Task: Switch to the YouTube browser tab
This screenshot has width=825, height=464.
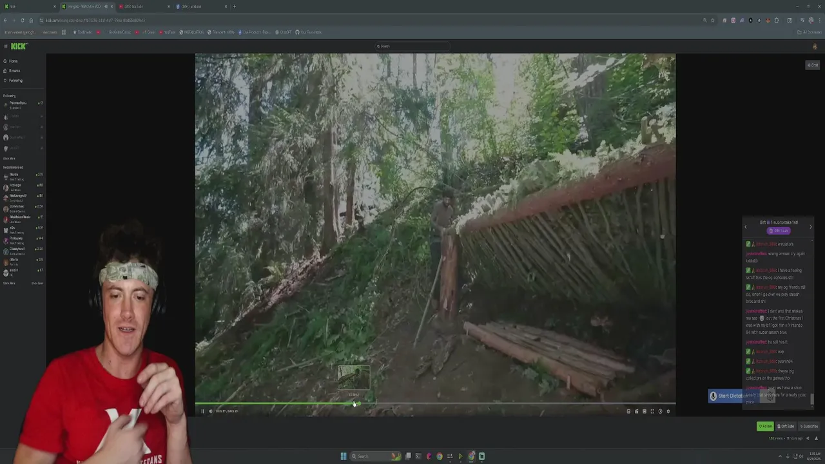Action: click(144, 6)
